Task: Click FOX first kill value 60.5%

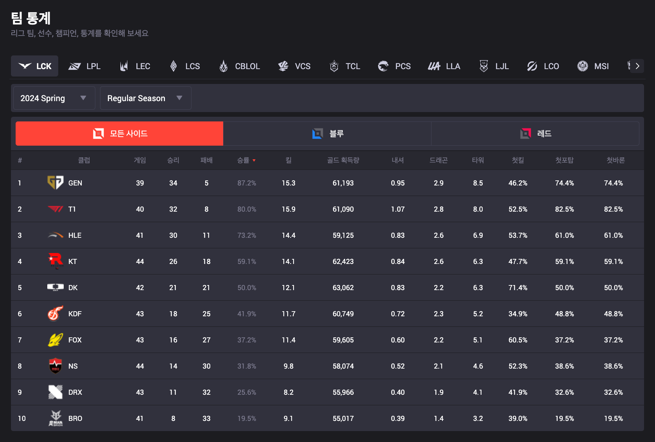Action: (x=518, y=340)
